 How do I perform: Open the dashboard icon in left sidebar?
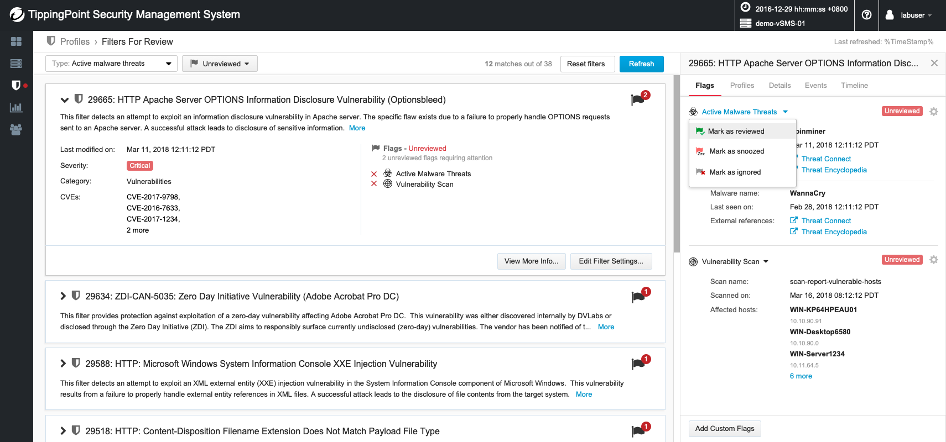[x=16, y=41]
